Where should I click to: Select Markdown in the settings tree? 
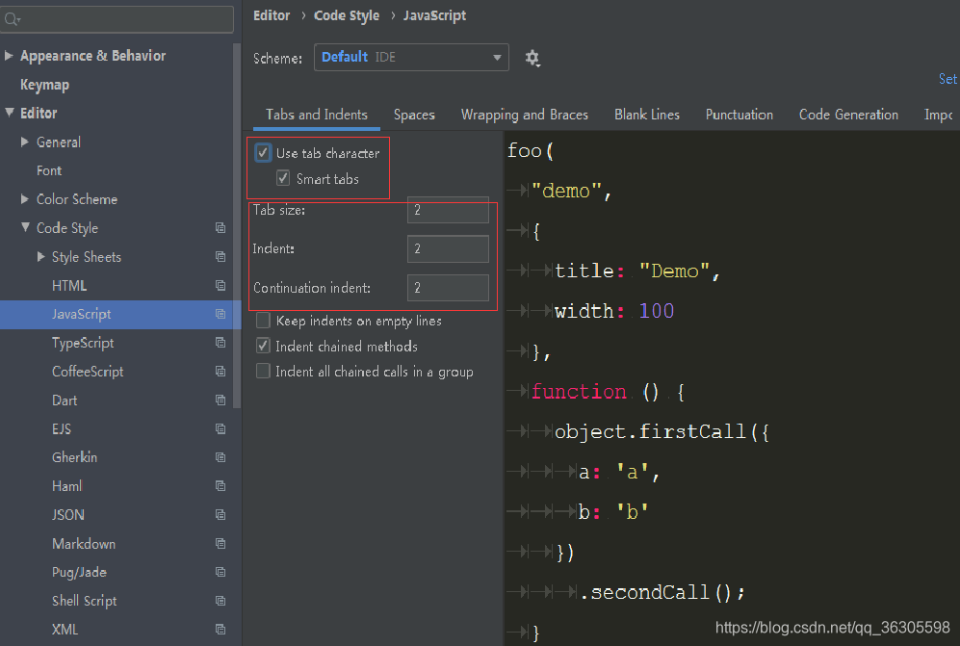pyautogui.click(x=84, y=543)
